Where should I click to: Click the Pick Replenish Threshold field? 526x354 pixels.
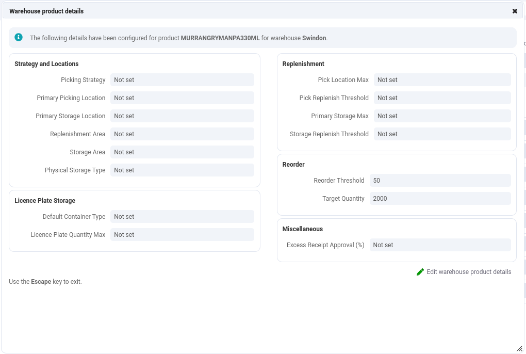point(442,98)
